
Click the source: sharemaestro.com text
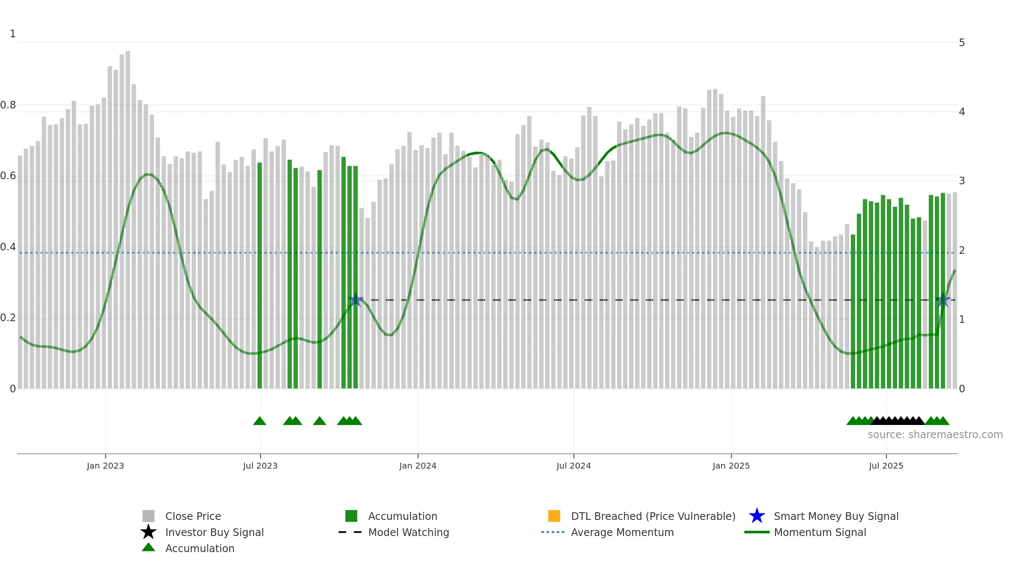[935, 435]
